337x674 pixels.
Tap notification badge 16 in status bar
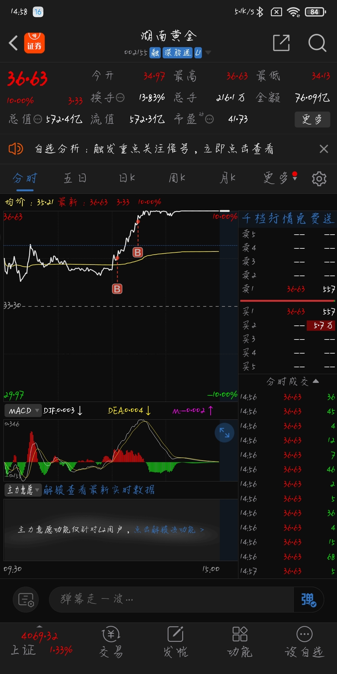point(38,12)
